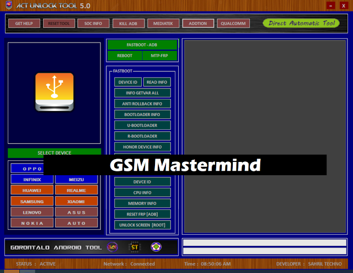Screen dimensions: 353x273
Task: Run INFO GETVAR ALL
Action: point(142,93)
